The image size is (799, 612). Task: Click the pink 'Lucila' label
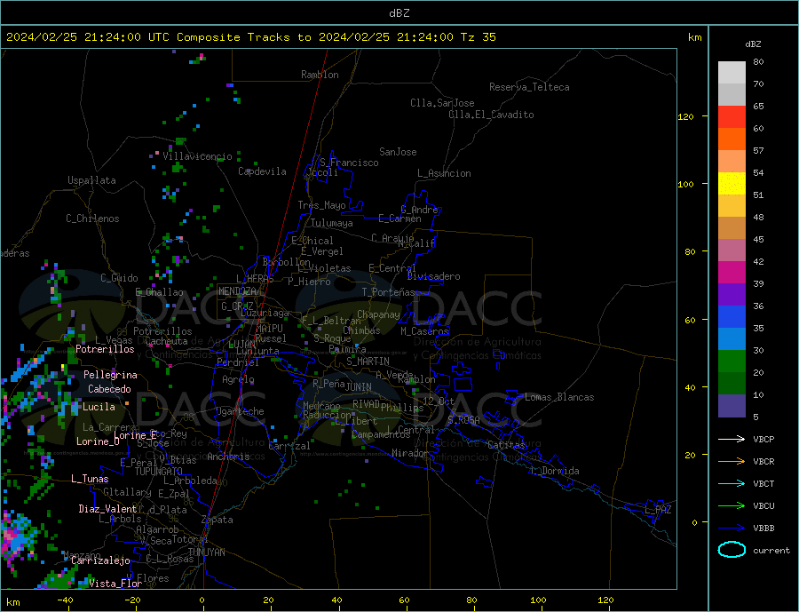pos(99,407)
